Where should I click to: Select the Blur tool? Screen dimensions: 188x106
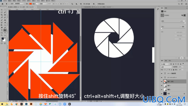5,25
